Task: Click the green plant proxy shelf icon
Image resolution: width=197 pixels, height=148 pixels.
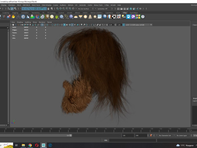Action: 57,17
